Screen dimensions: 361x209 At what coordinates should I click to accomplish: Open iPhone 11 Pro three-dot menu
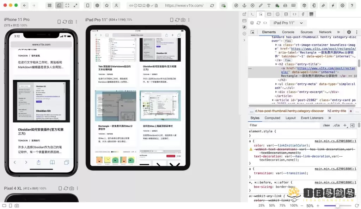click(x=77, y=21)
